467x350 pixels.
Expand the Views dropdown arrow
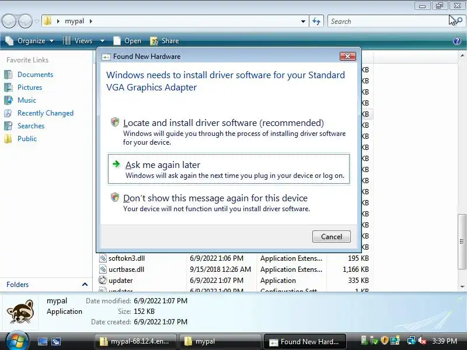102,41
